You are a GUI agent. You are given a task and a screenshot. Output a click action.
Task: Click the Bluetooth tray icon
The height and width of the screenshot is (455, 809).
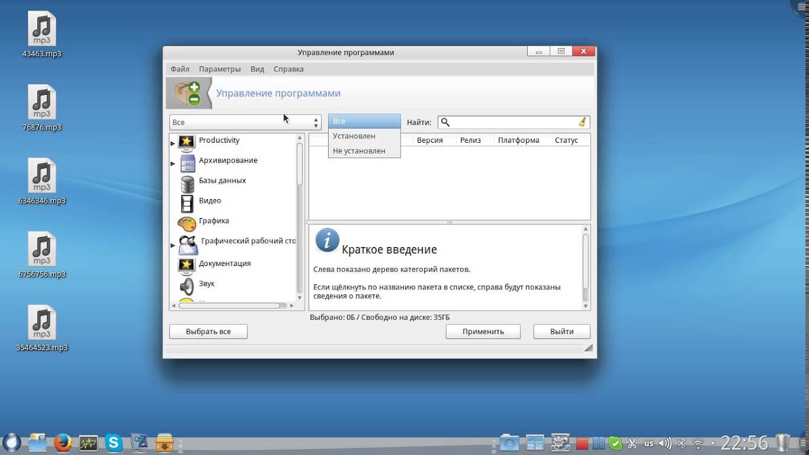coord(681,443)
